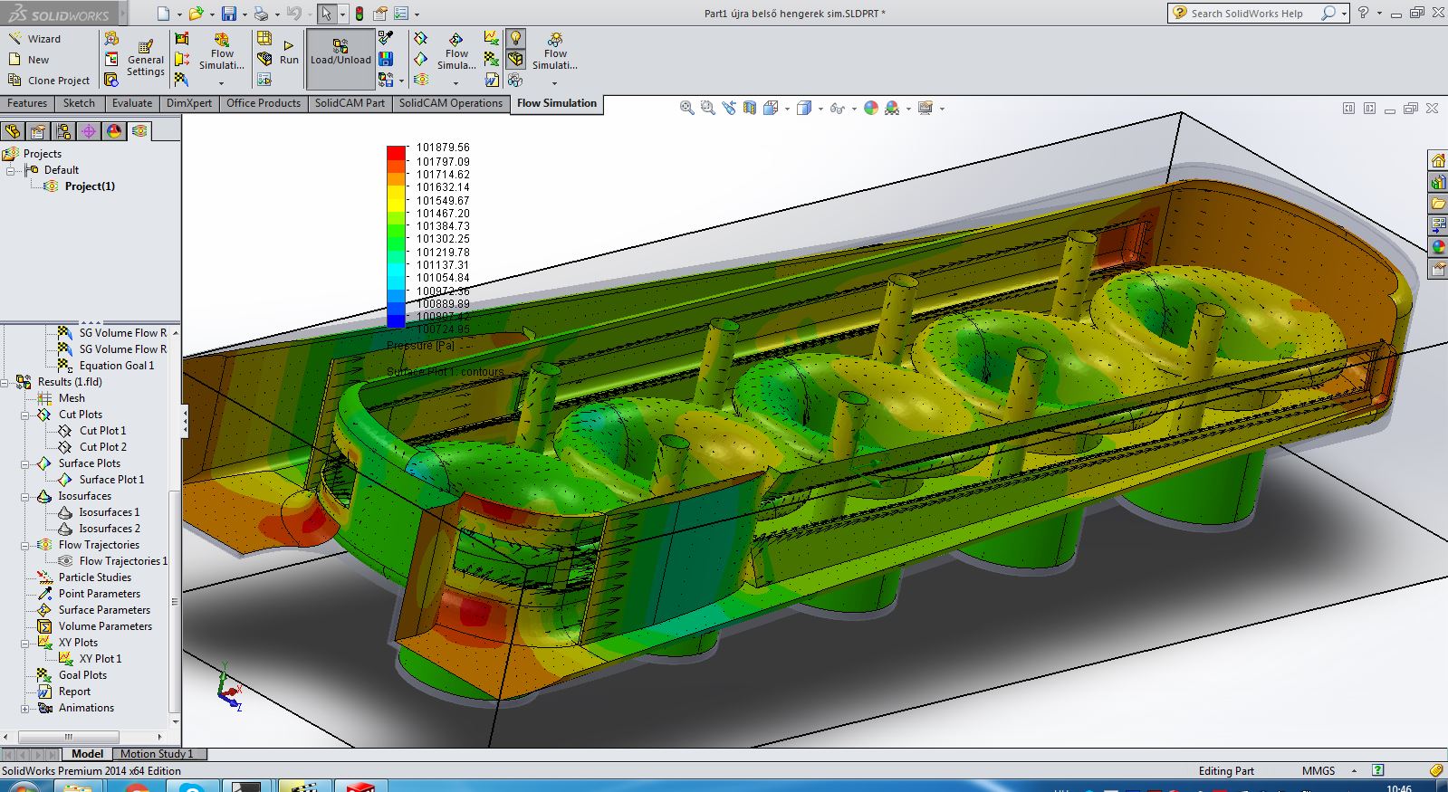Toggle the lightbulb display button
The width and height of the screenshot is (1448, 792).
click(515, 38)
